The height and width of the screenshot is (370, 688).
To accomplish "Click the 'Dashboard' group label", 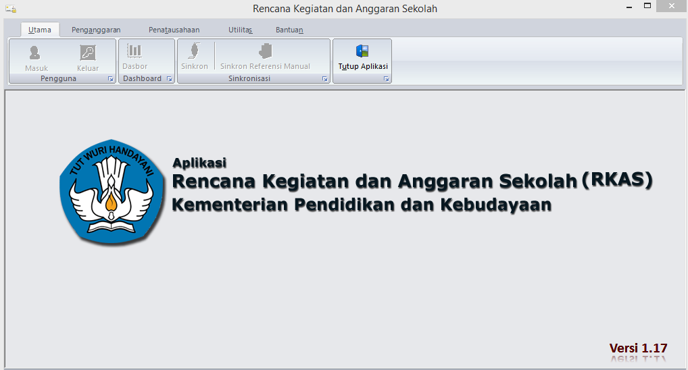I will [142, 78].
